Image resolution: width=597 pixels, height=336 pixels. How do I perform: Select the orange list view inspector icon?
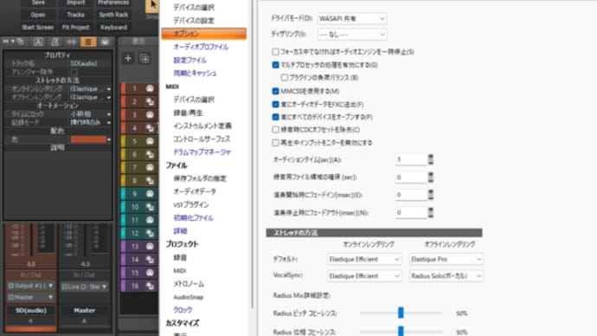point(88,42)
